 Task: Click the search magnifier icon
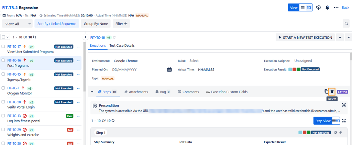[346, 24]
